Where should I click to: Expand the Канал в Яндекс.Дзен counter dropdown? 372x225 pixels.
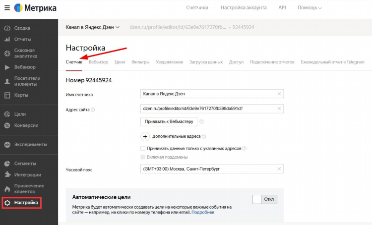click(x=92, y=27)
